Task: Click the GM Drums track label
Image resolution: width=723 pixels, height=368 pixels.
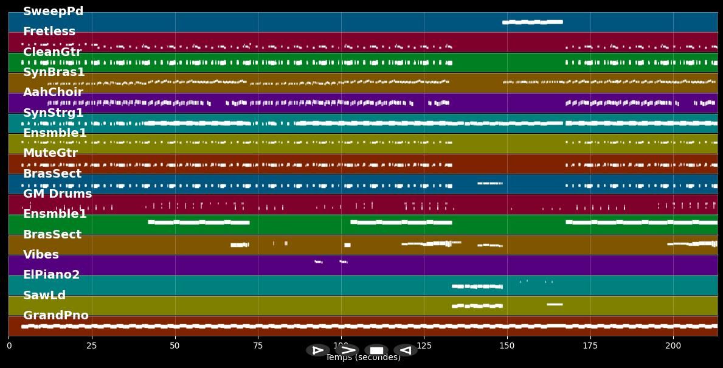Action: click(57, 194)
